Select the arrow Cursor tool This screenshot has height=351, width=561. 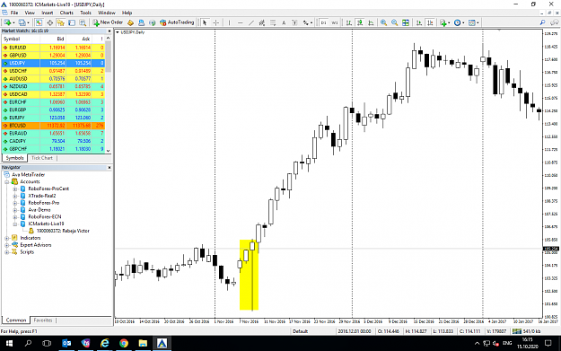pyautogui.click(x=205, y=22)
